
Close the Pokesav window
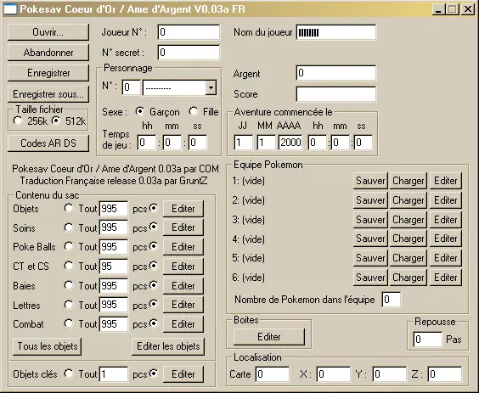click(468, 9)
